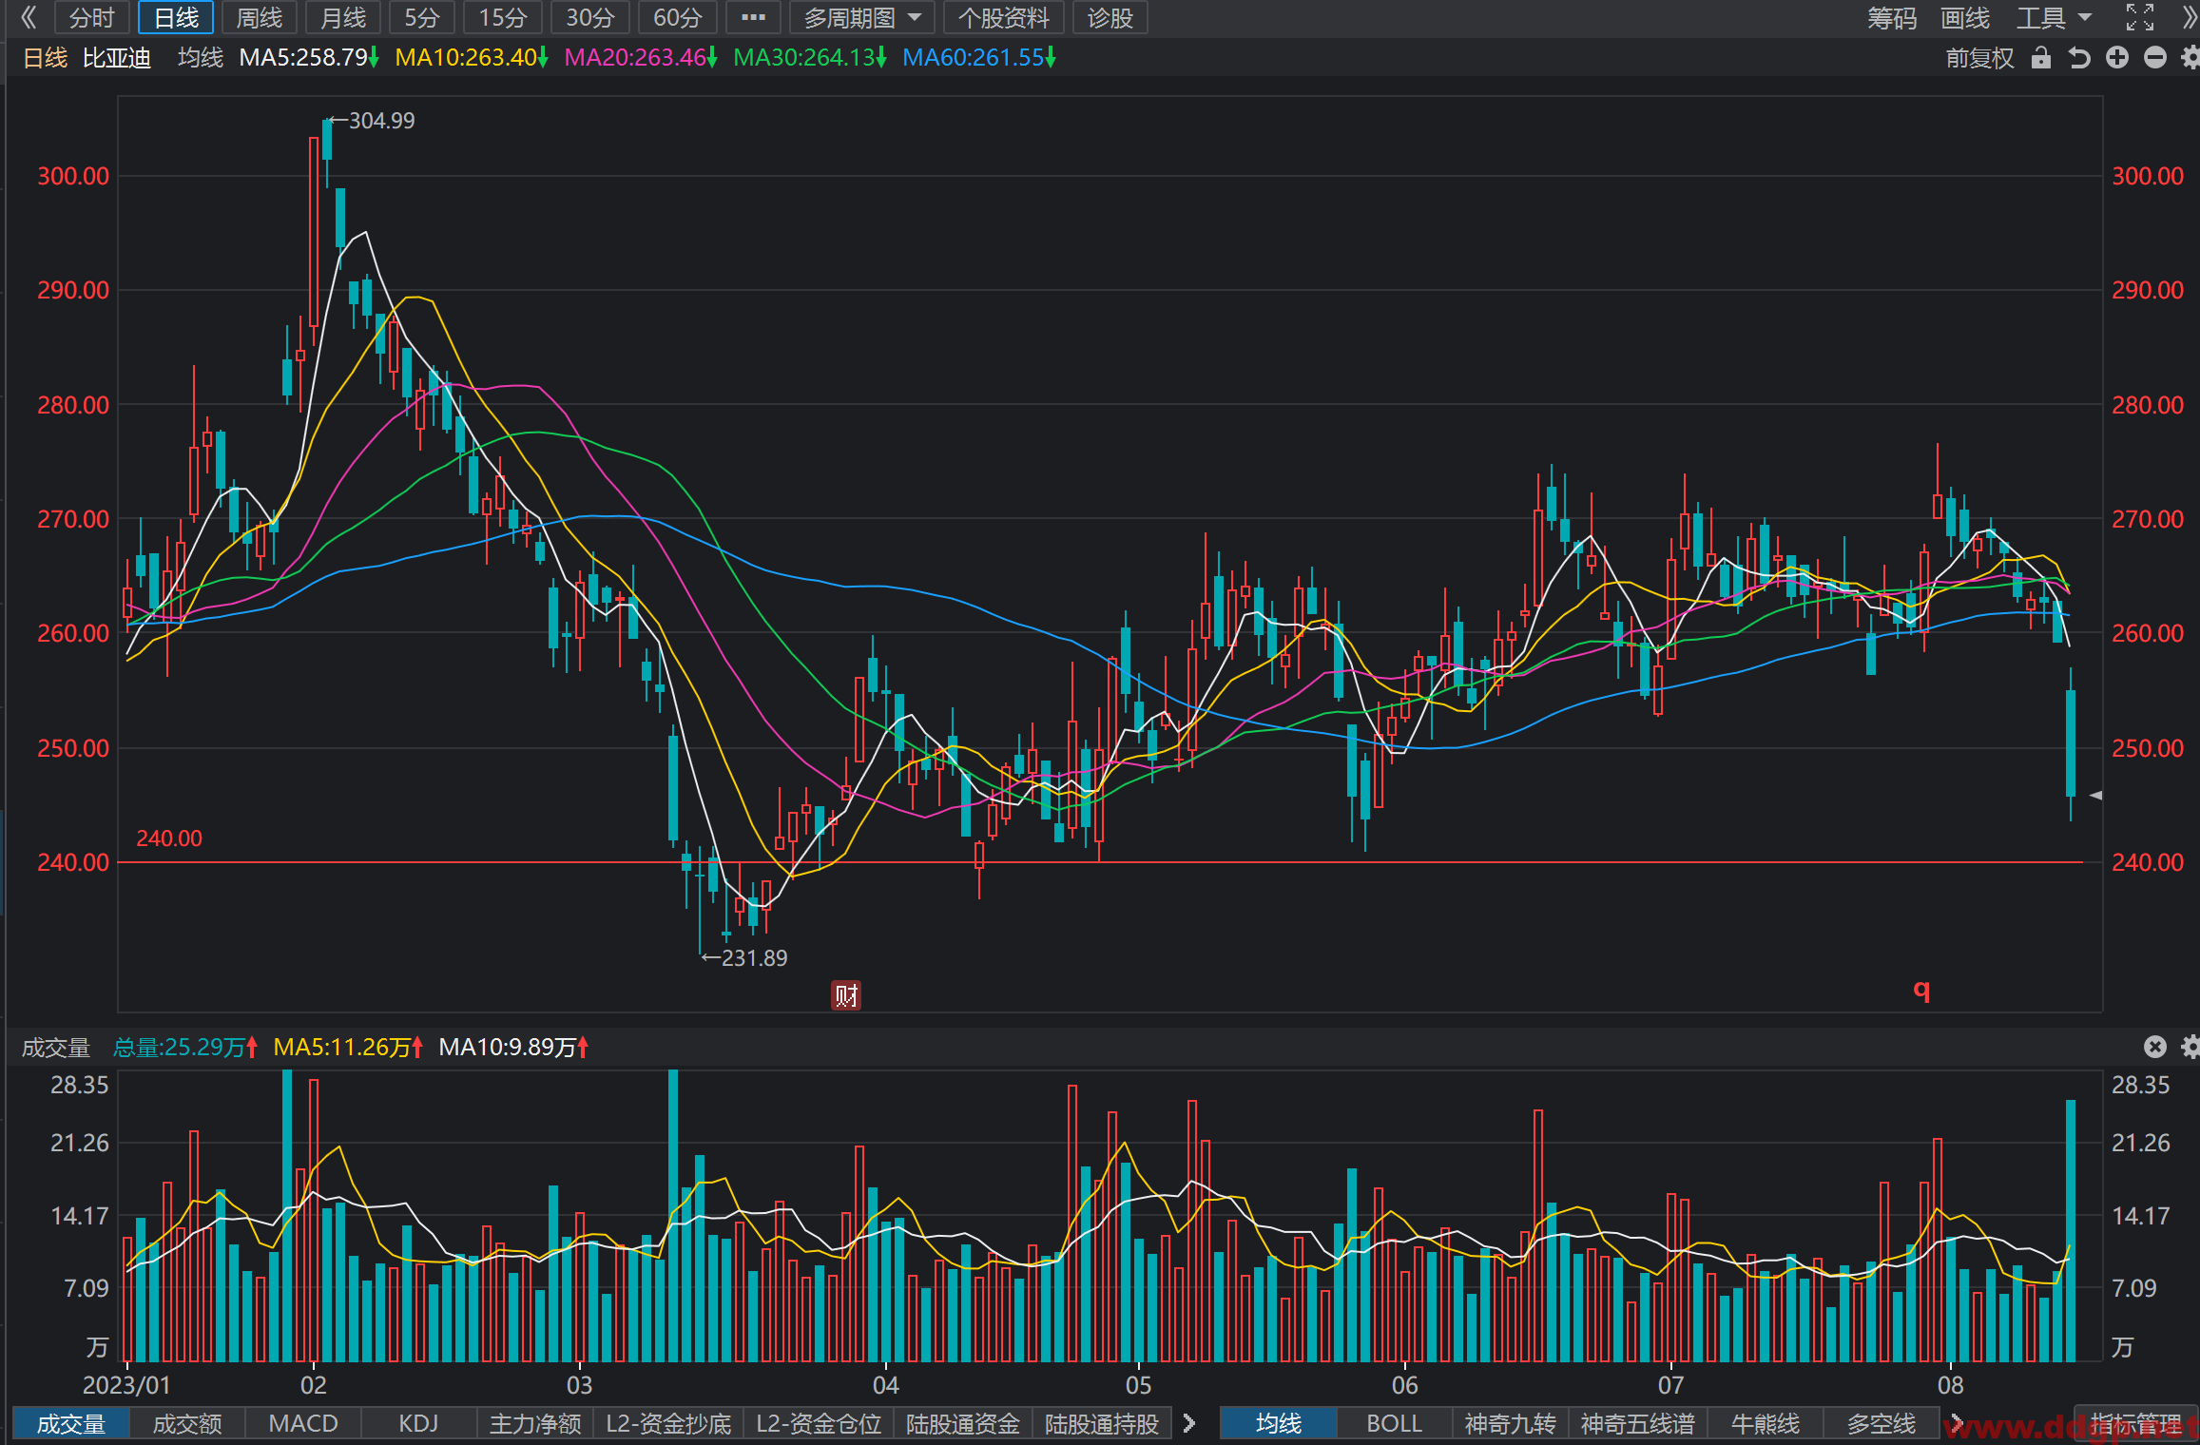
Task: Click the fullscreen expand icon
Action: (2140, 17)
